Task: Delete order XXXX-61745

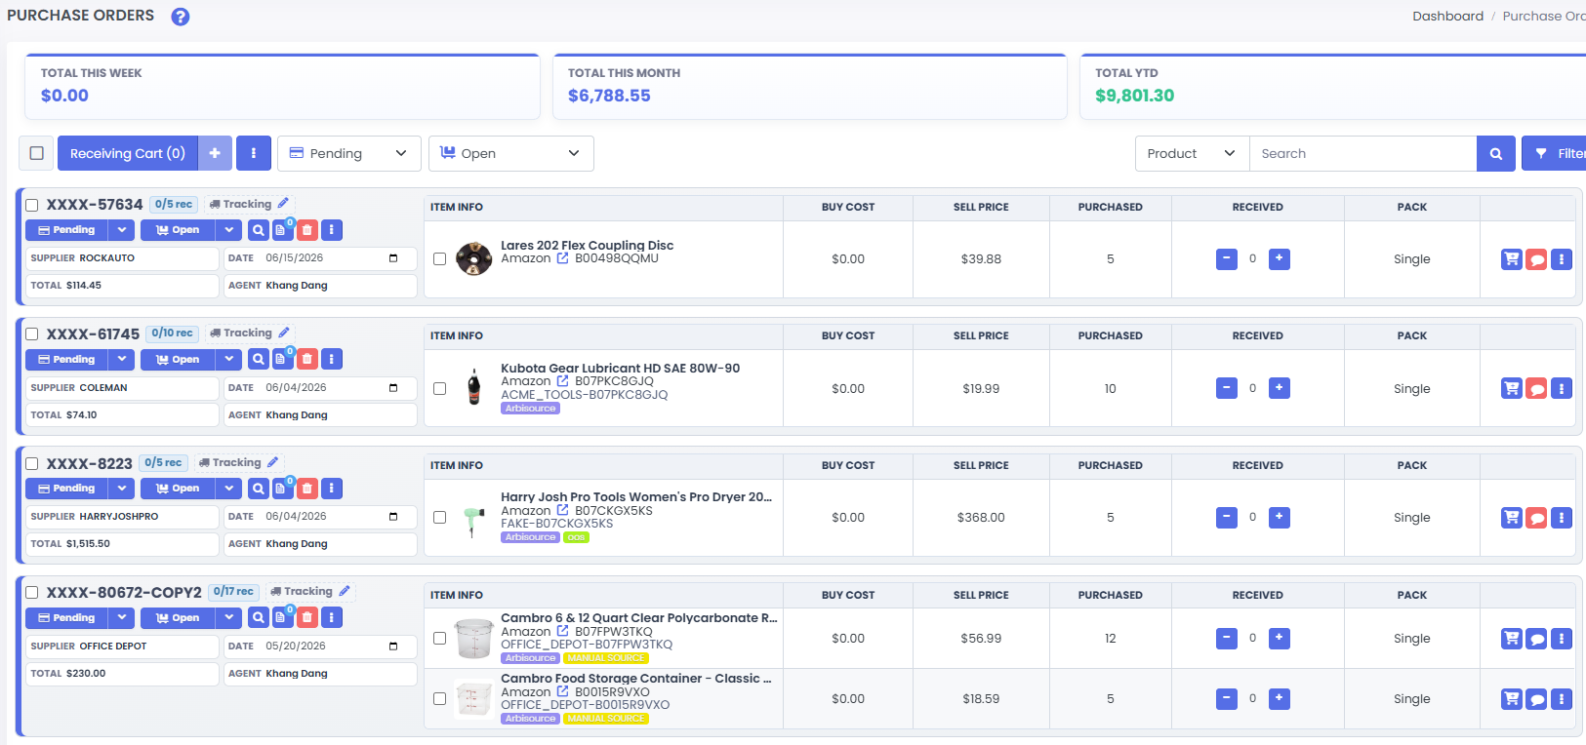Action: (306, 359)
